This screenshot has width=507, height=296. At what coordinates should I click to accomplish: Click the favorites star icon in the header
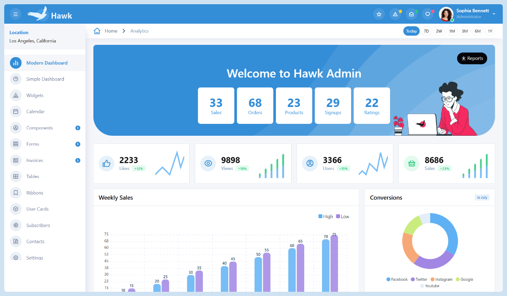pos(379,14)
